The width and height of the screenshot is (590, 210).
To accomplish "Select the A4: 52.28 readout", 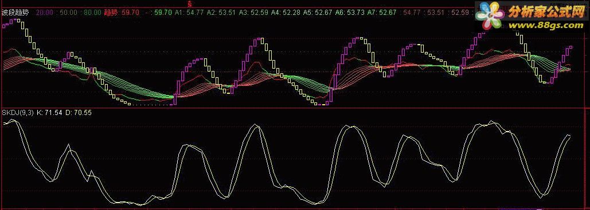I will [x=286, y=13].
